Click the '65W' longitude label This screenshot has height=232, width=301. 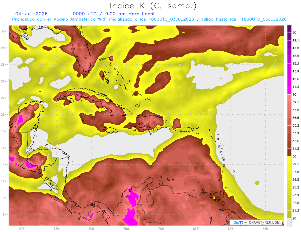[x=196, y=229]
